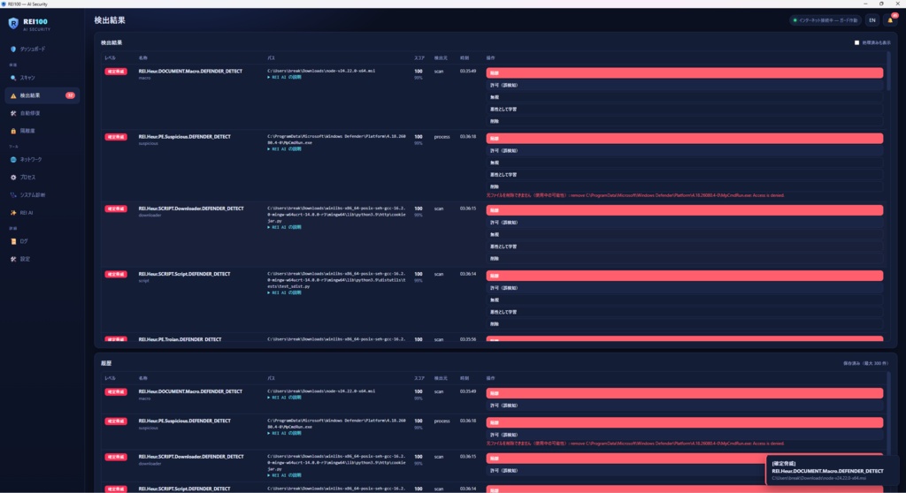Click the REI100 shield logo
906x493 pixels.
coord(13,23)
